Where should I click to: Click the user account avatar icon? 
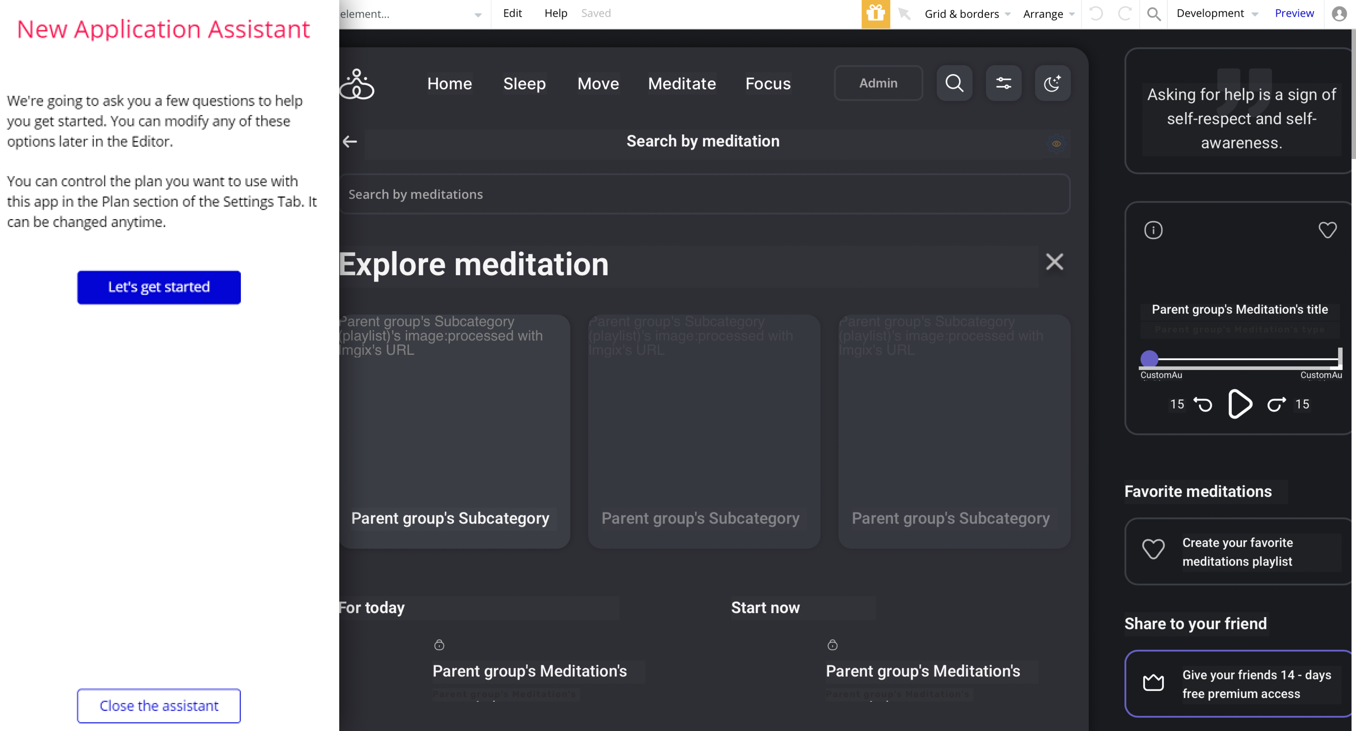point(1339,14)
